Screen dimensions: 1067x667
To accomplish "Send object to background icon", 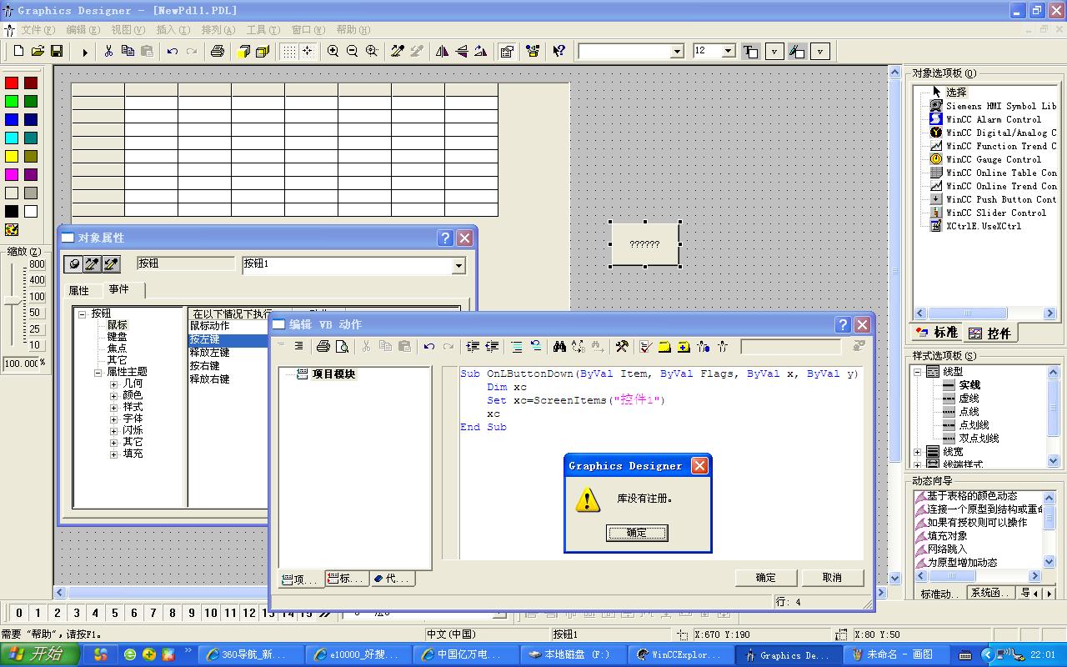I will [x=263, y=51].
